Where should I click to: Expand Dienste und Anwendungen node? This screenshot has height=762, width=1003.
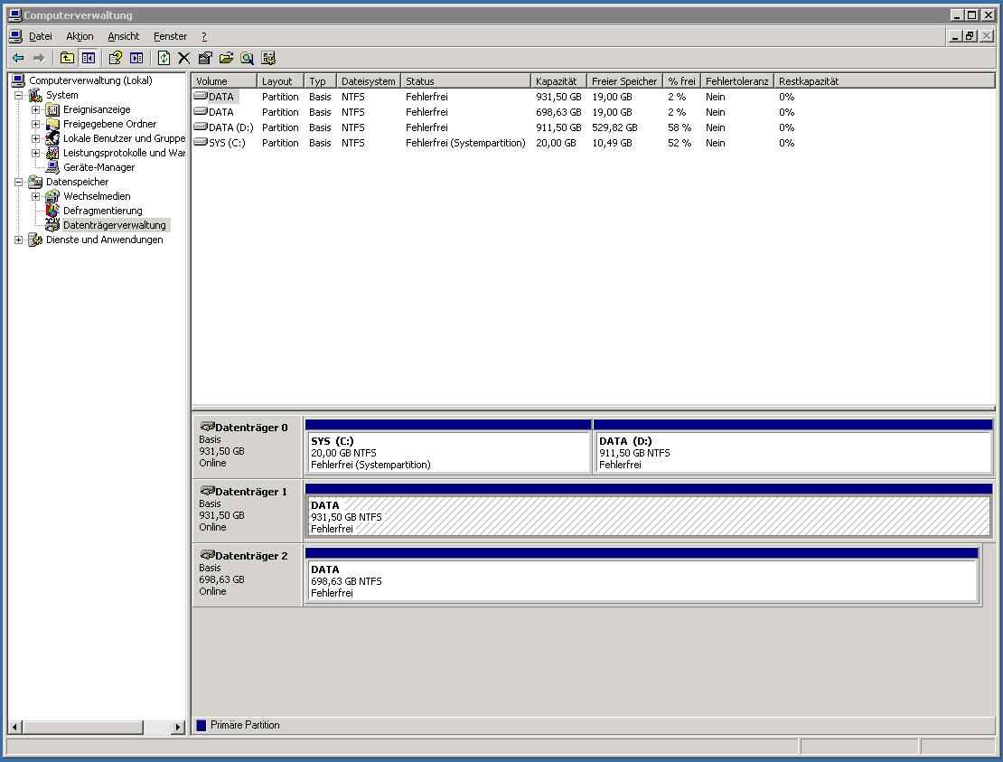coord(19,240)
